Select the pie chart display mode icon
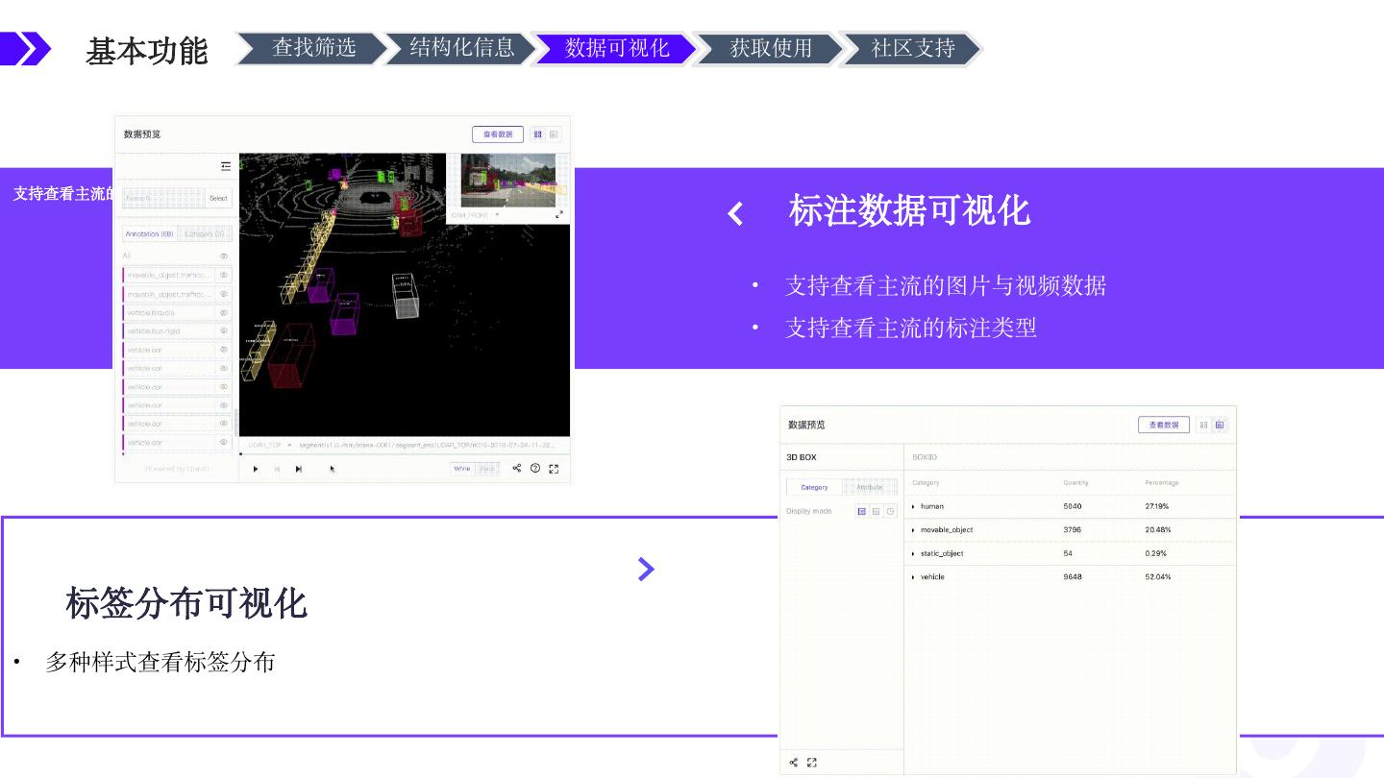This screenshot has width=1384, height=778. coord(890,512)
